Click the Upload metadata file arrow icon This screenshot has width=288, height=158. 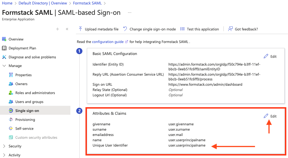point(80,29)
